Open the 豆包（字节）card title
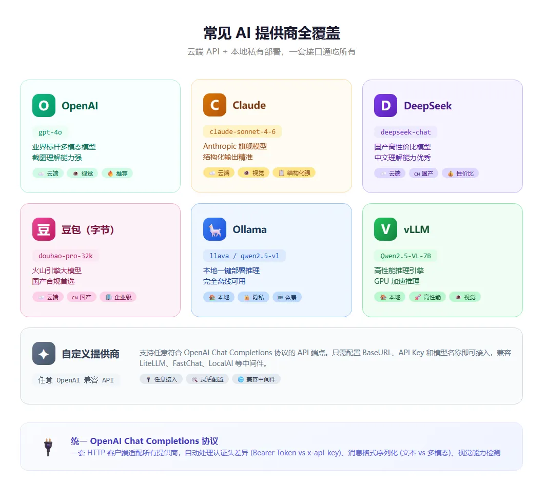 tap(88, 229)
